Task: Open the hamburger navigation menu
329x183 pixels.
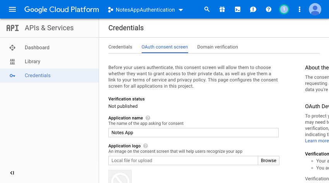Action: pos(12,9)
